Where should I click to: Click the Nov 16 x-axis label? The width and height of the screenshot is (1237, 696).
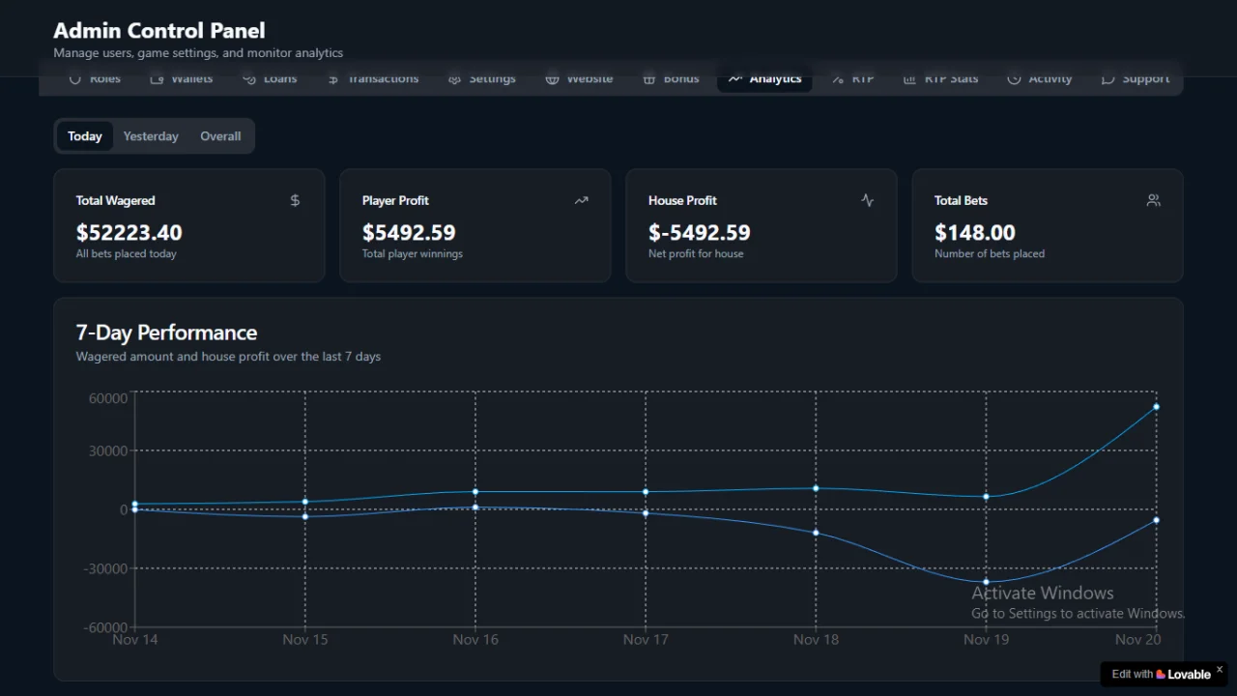click(x=475, y=639)
